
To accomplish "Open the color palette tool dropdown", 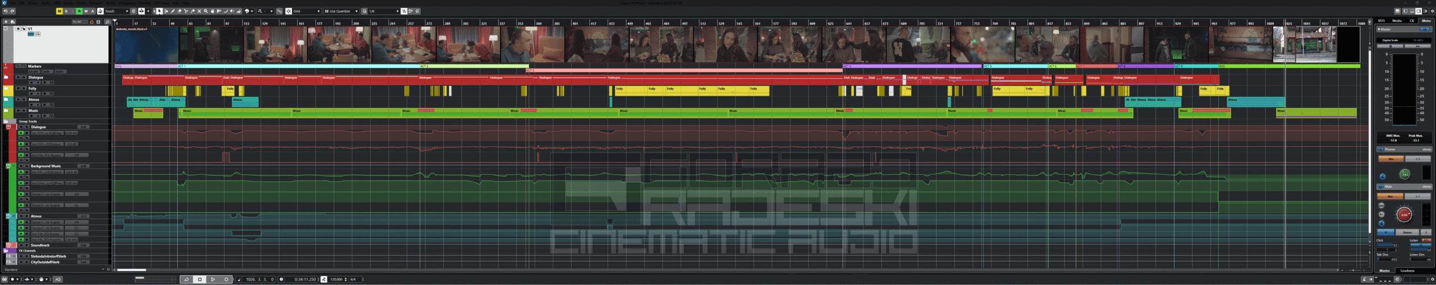I will click(248, 11).
